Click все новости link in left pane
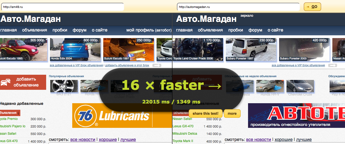The image size is (345, 144). tap(83, 139)
